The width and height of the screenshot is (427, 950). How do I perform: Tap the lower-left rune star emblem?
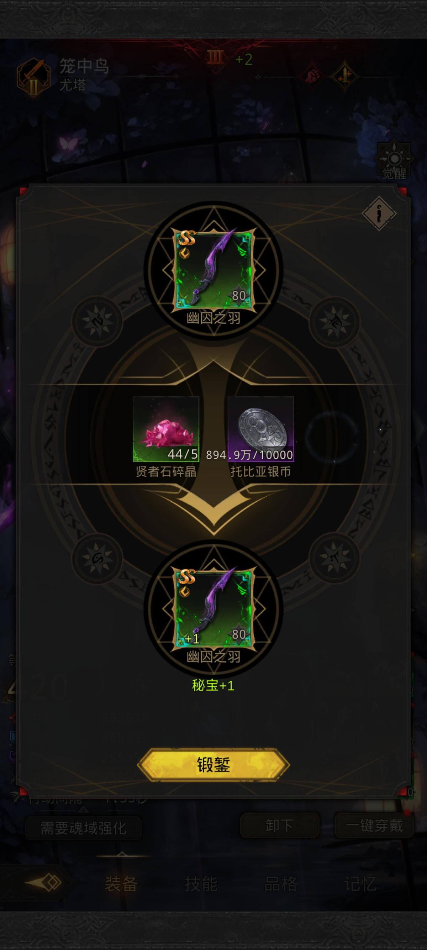[97, 558]
